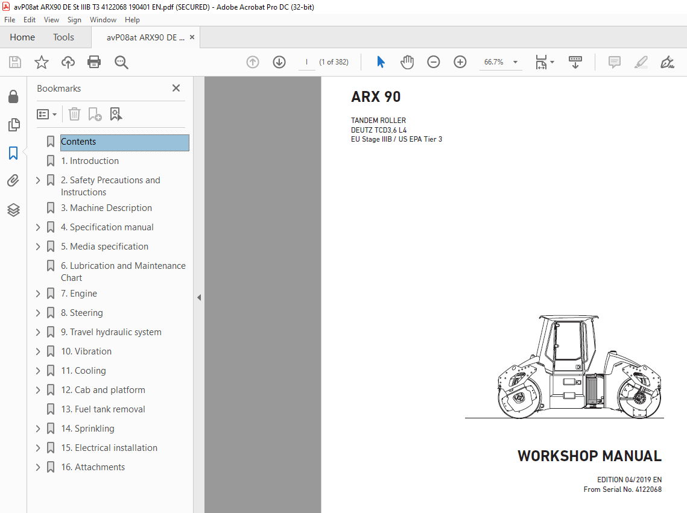Click the Save file icon
This screenshot has width=687, height=513.
pos(15,62)
